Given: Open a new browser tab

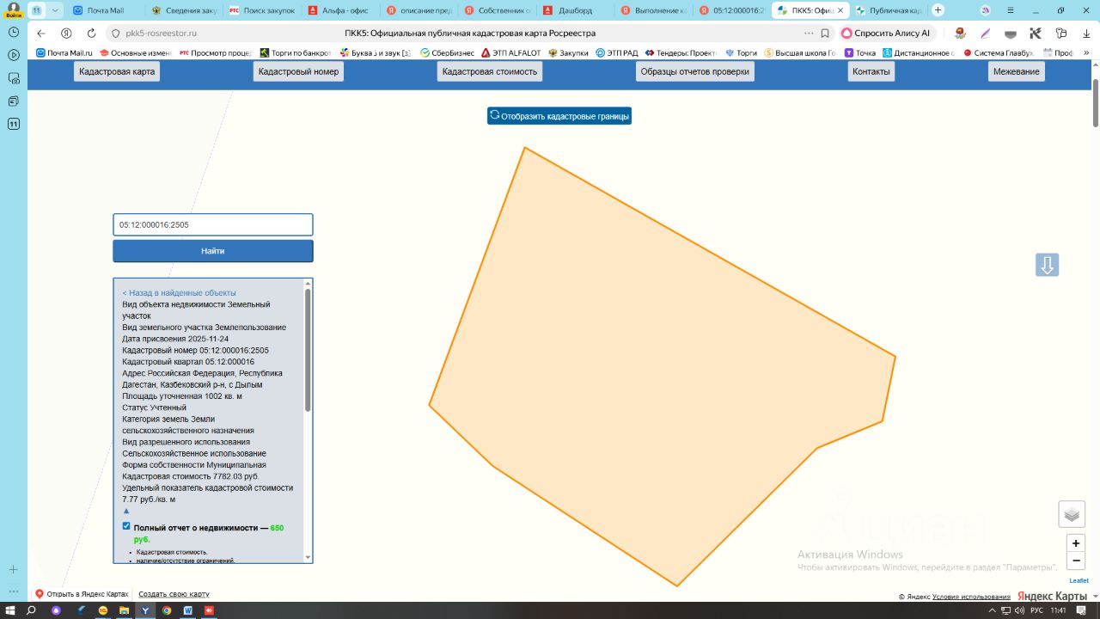Looking at the screenshot, I should 938,10.
